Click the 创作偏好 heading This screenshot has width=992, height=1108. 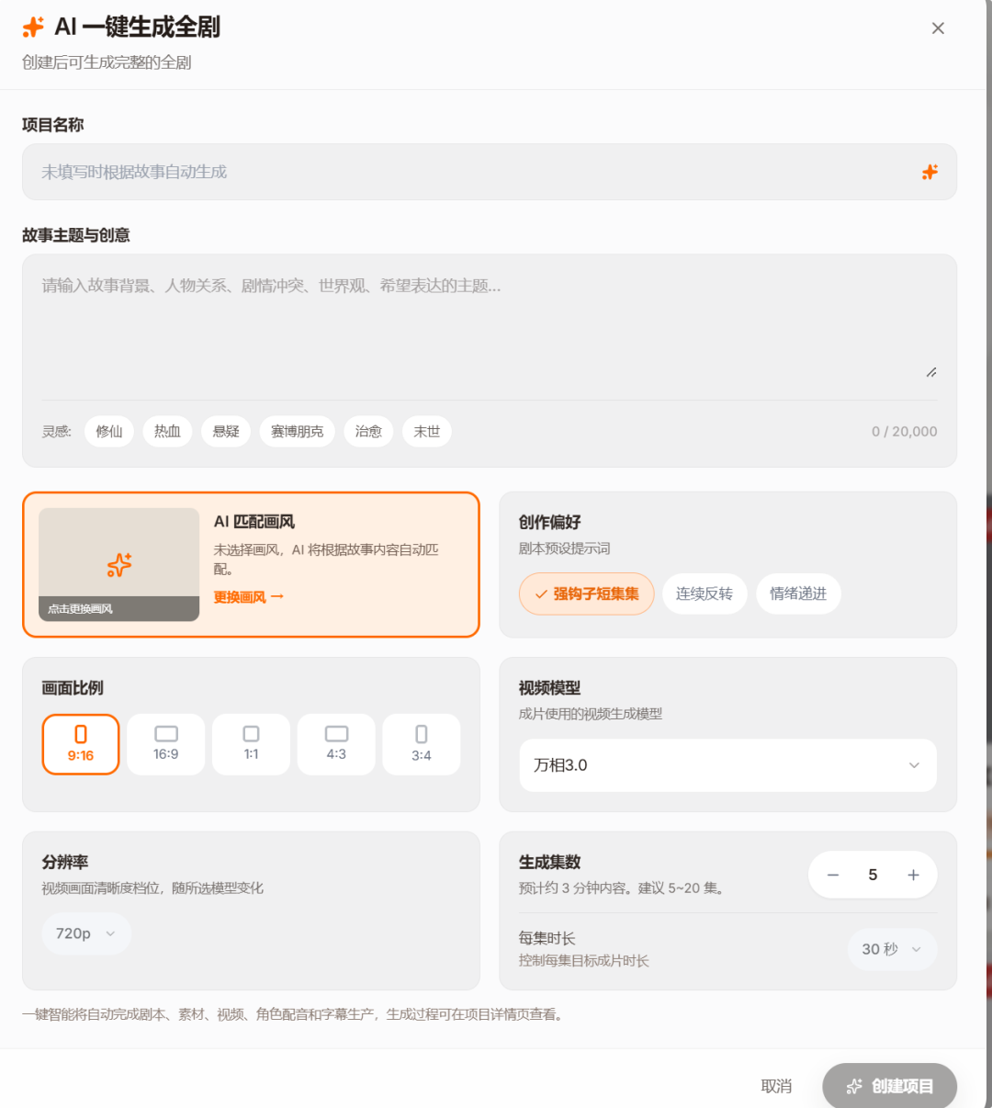point(549,522)
